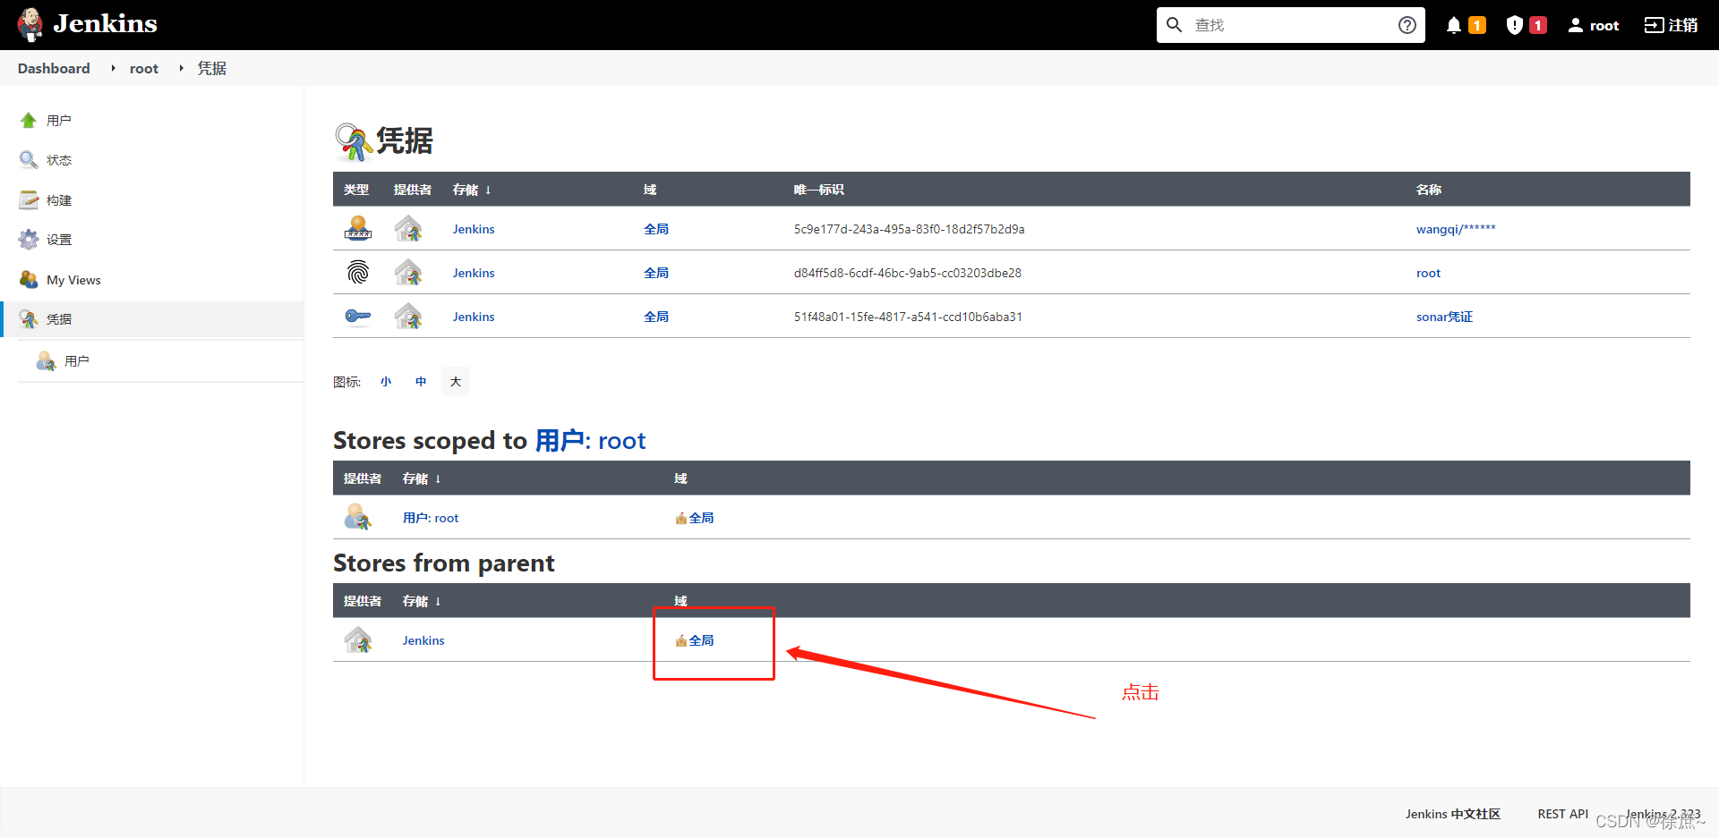
Task: Click the user provider icon beside 用户: root
Action: pos(358,518)
